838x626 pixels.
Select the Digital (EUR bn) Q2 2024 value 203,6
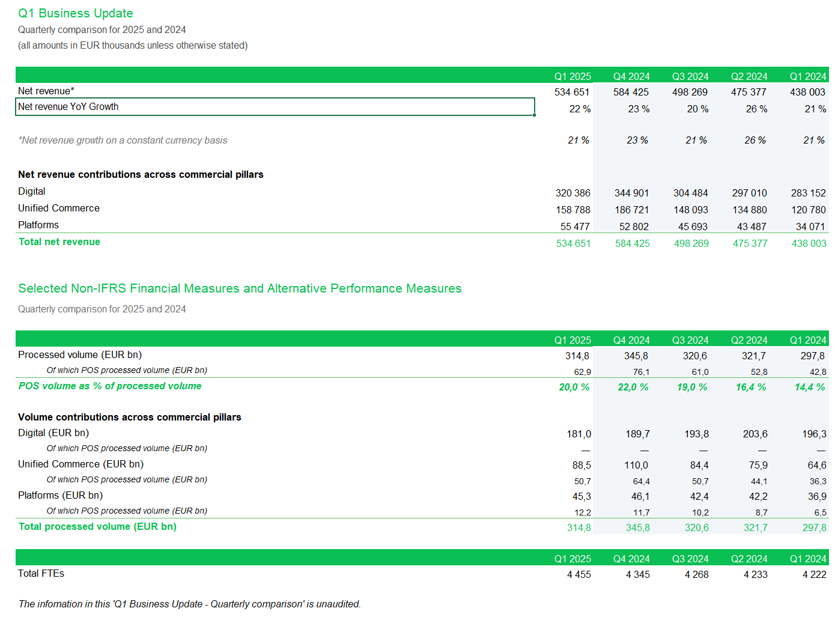point(755,434)
